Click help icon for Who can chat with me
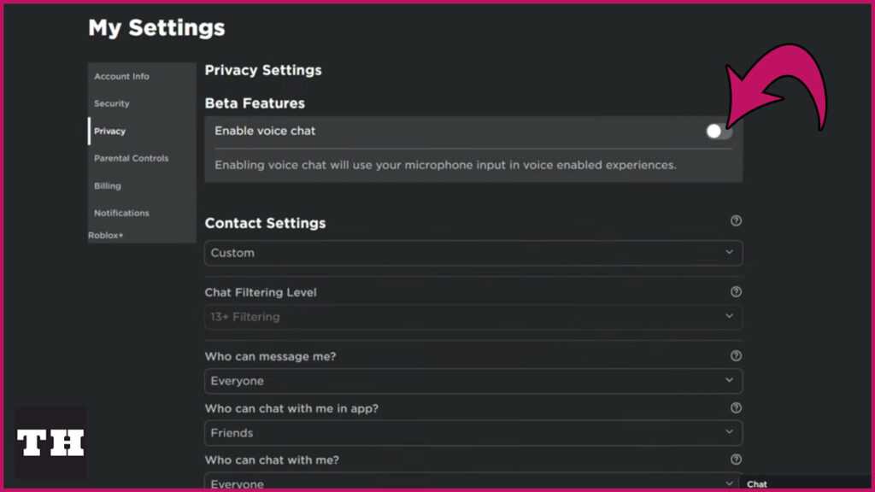 736,460
